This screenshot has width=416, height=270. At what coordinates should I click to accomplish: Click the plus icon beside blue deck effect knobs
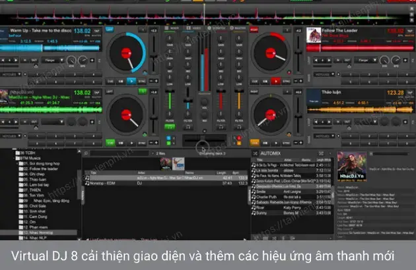92,61
